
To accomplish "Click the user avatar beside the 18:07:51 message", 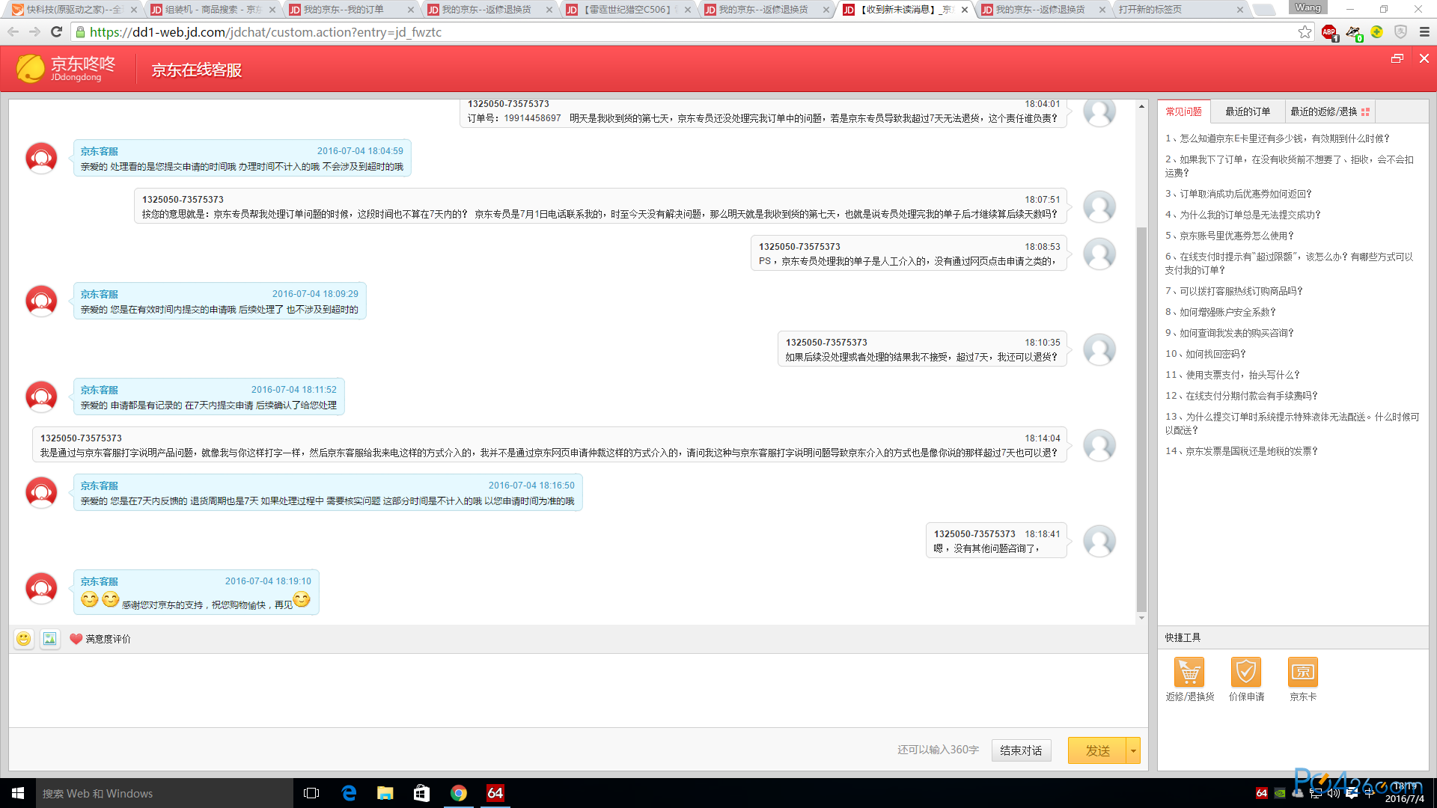I will click(x=1099, y=206).
